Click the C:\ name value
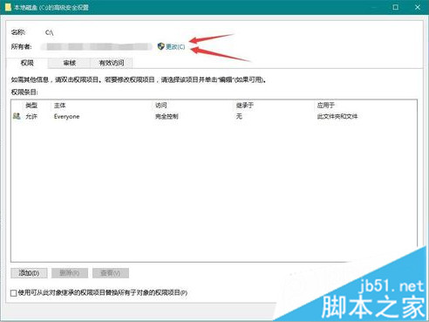This screenshot has height=322, width=429. 49,32
